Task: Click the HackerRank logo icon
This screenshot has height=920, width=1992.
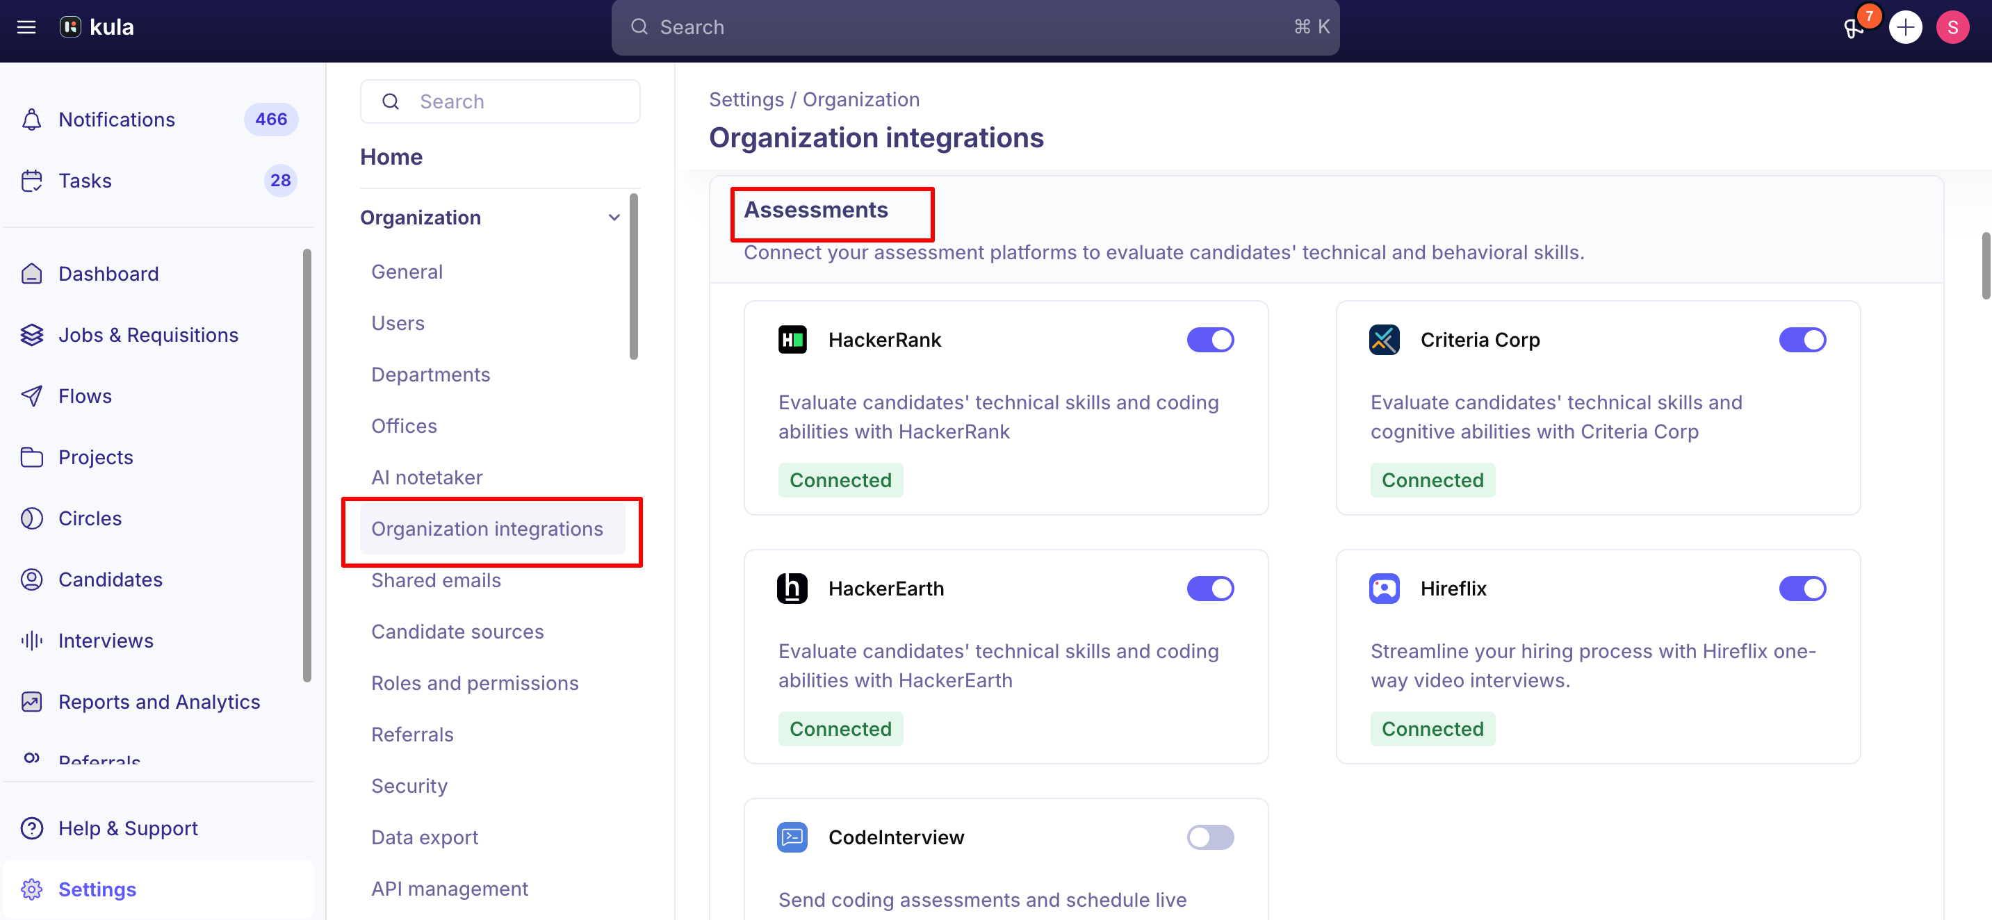Action: coord(792,340)
